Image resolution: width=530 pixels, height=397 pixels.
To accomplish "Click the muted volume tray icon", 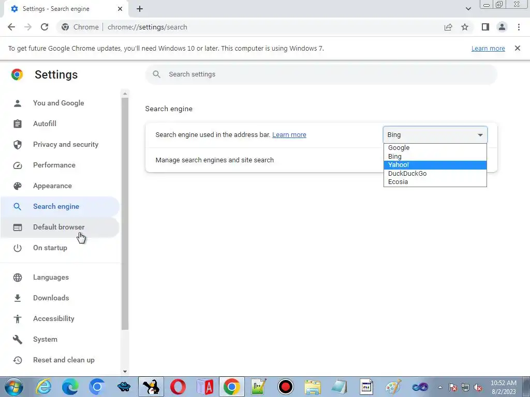I will (478, 388).
